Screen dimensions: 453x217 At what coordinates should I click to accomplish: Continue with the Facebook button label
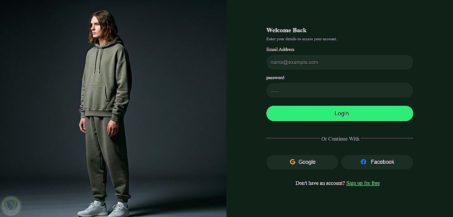[382, 162]
